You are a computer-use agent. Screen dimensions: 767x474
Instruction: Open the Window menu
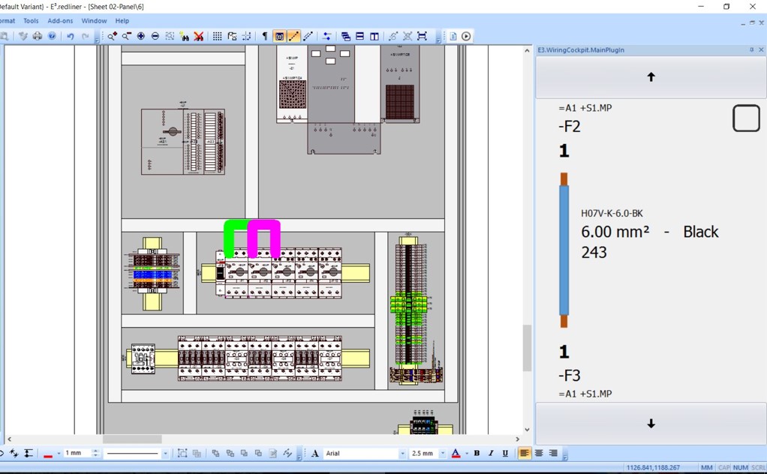click(x=94, y=21)
